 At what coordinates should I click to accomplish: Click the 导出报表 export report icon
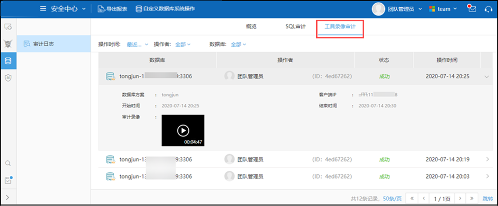(101, 9)
